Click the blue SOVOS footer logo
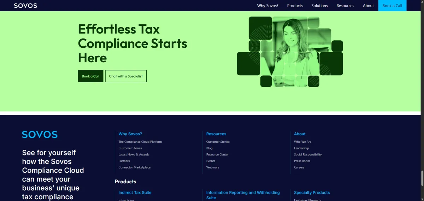 click(40, 135)
